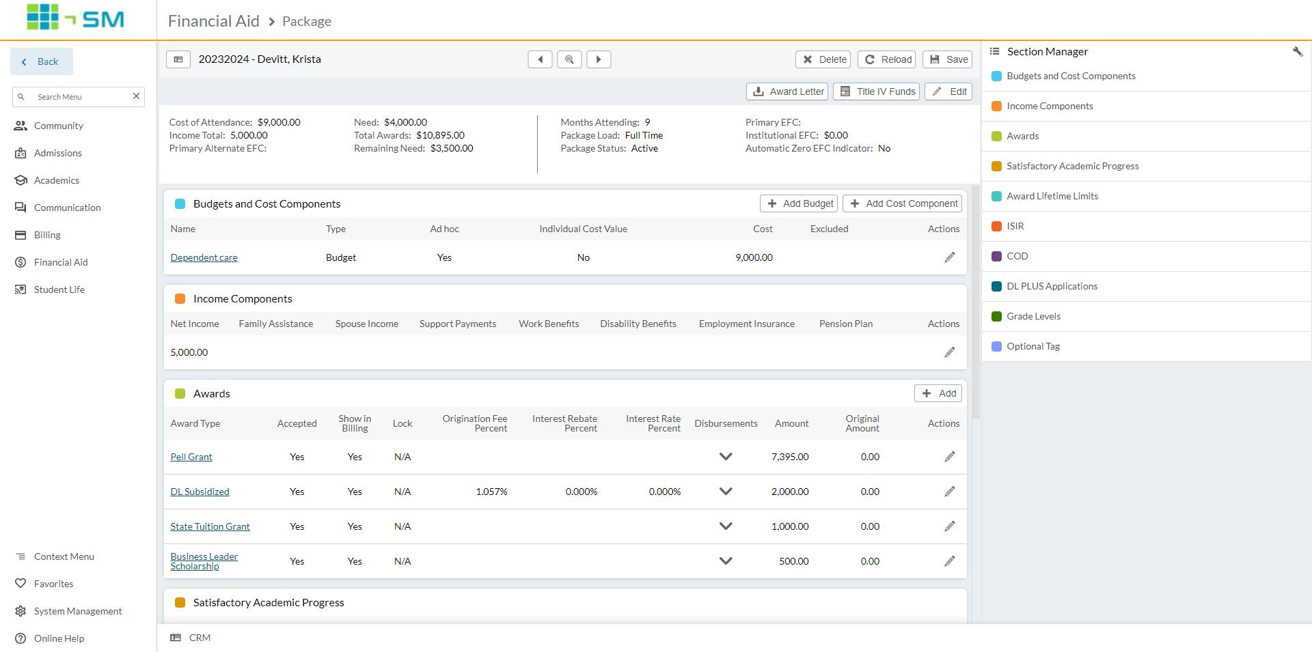Open State Tuition Grant link

point(210,526)
